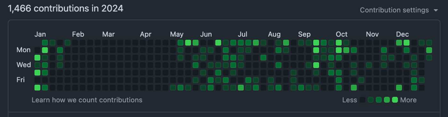
Task: Click the "Nov" month label
Action: [372, 34]
